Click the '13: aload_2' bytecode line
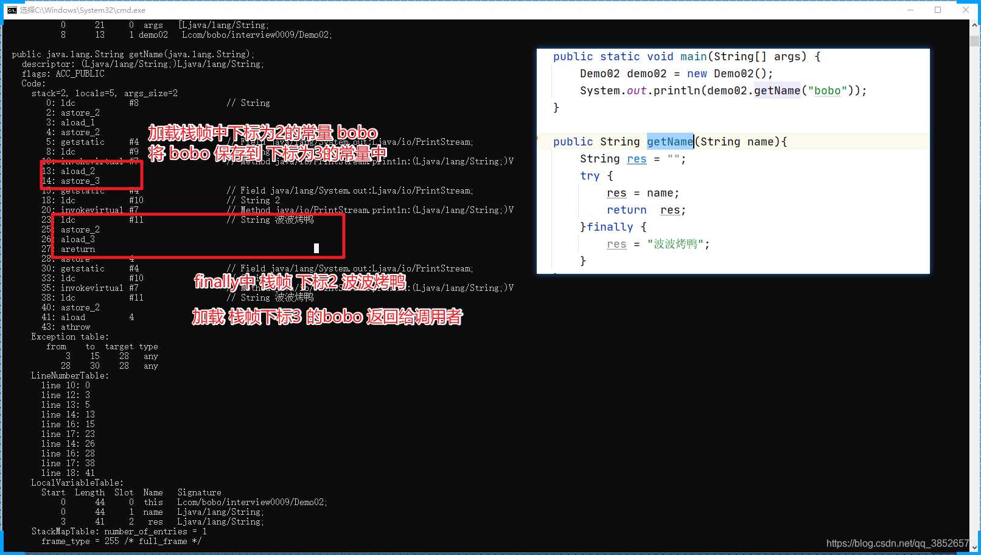 point(68,171)
